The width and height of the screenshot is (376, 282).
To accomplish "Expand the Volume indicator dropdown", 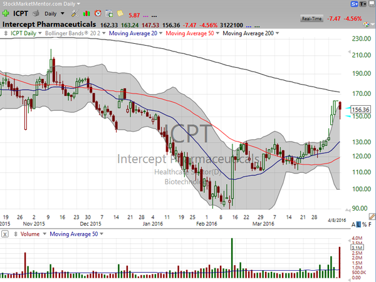I will tap(44, 234).
